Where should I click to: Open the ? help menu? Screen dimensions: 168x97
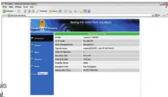click(36, 7)
